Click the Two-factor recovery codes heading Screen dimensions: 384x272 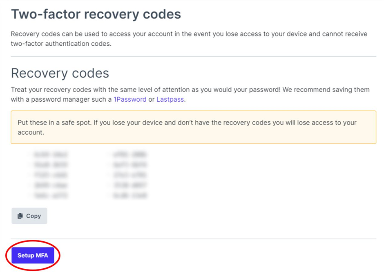tap(96, 14)
